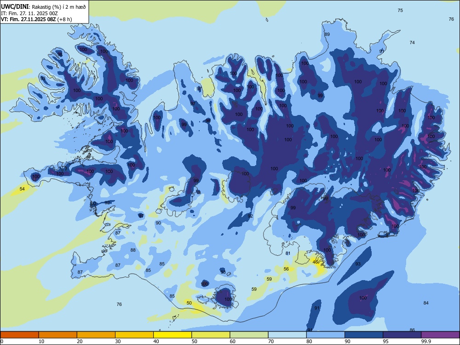Select the legend tick label '70'
The height and width of the screenshot is (345, 460).
click(271, 341)
